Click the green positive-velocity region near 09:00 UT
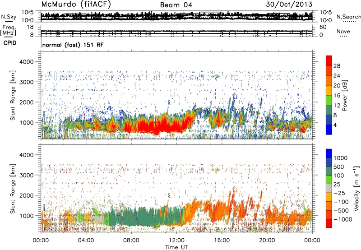Image resolution: width=361 pixels, height=250 pixels. tap(143, 218)
